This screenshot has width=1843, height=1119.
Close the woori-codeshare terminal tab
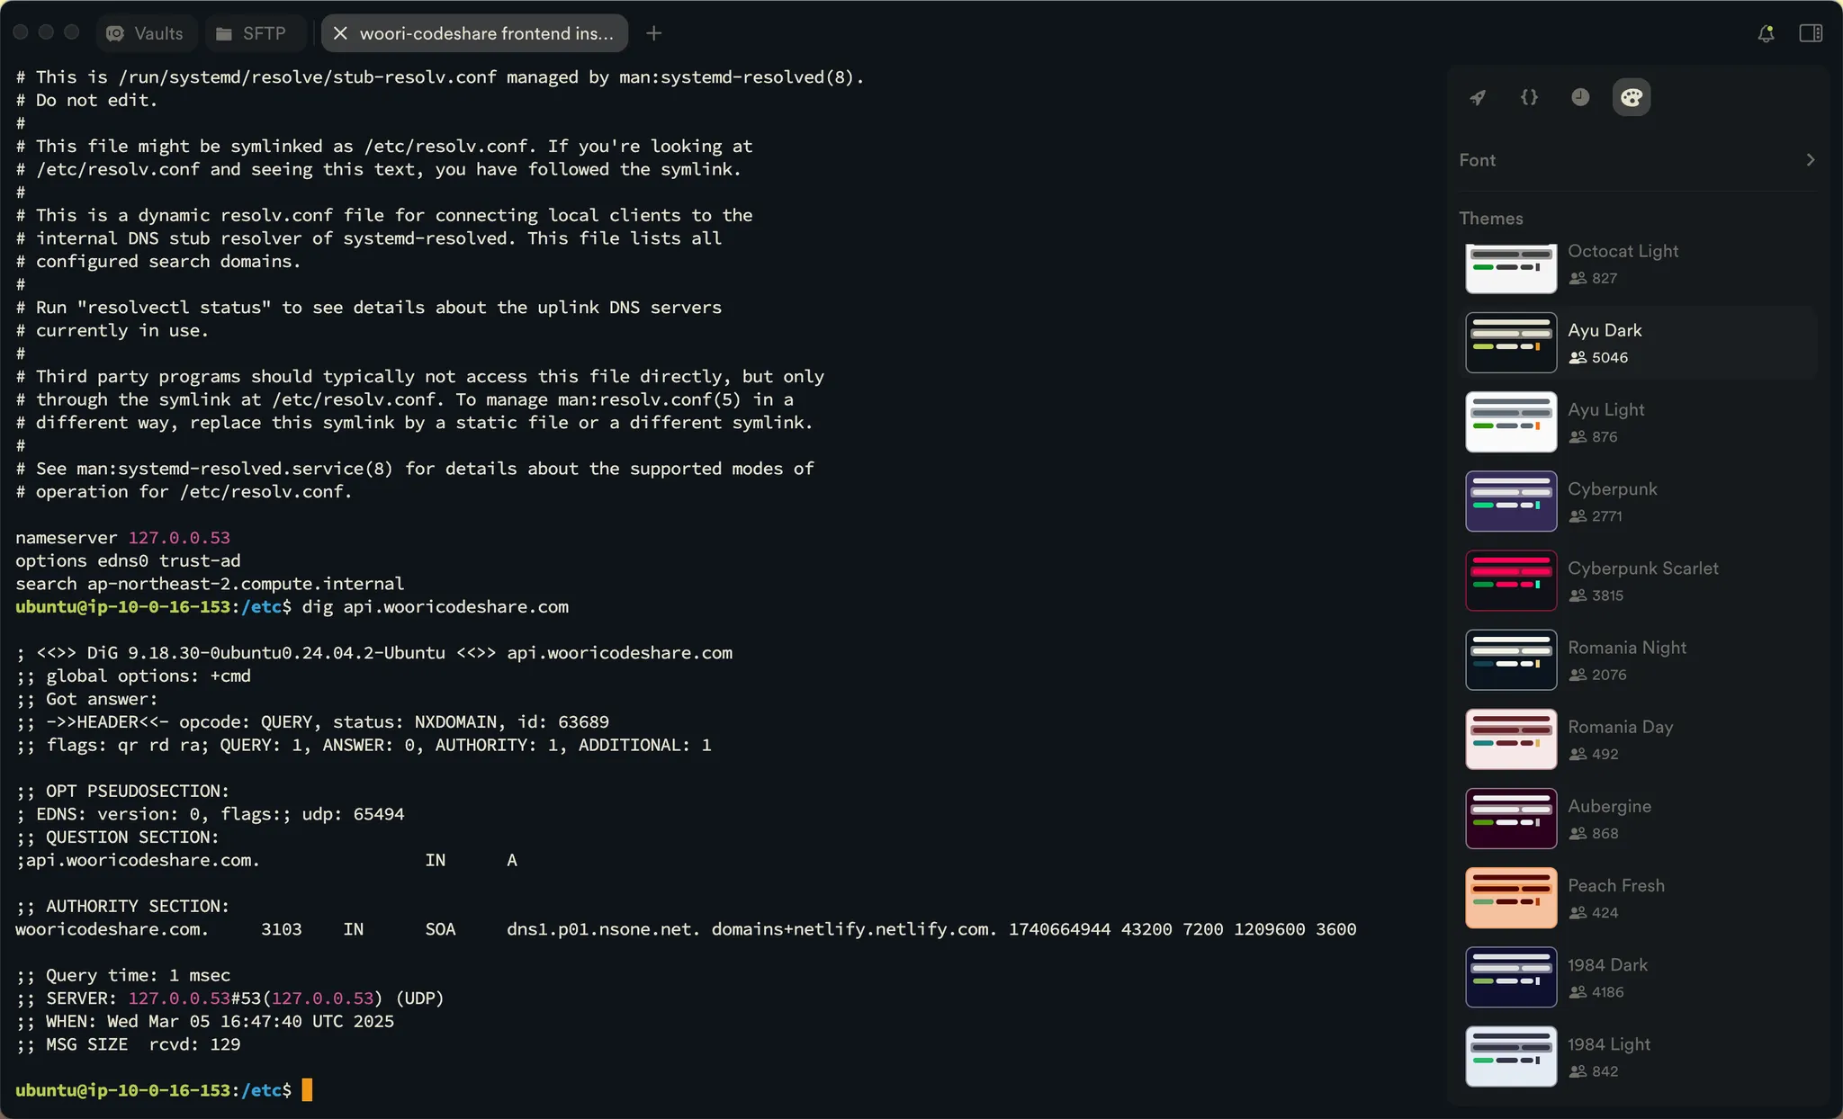pos(340,33)
